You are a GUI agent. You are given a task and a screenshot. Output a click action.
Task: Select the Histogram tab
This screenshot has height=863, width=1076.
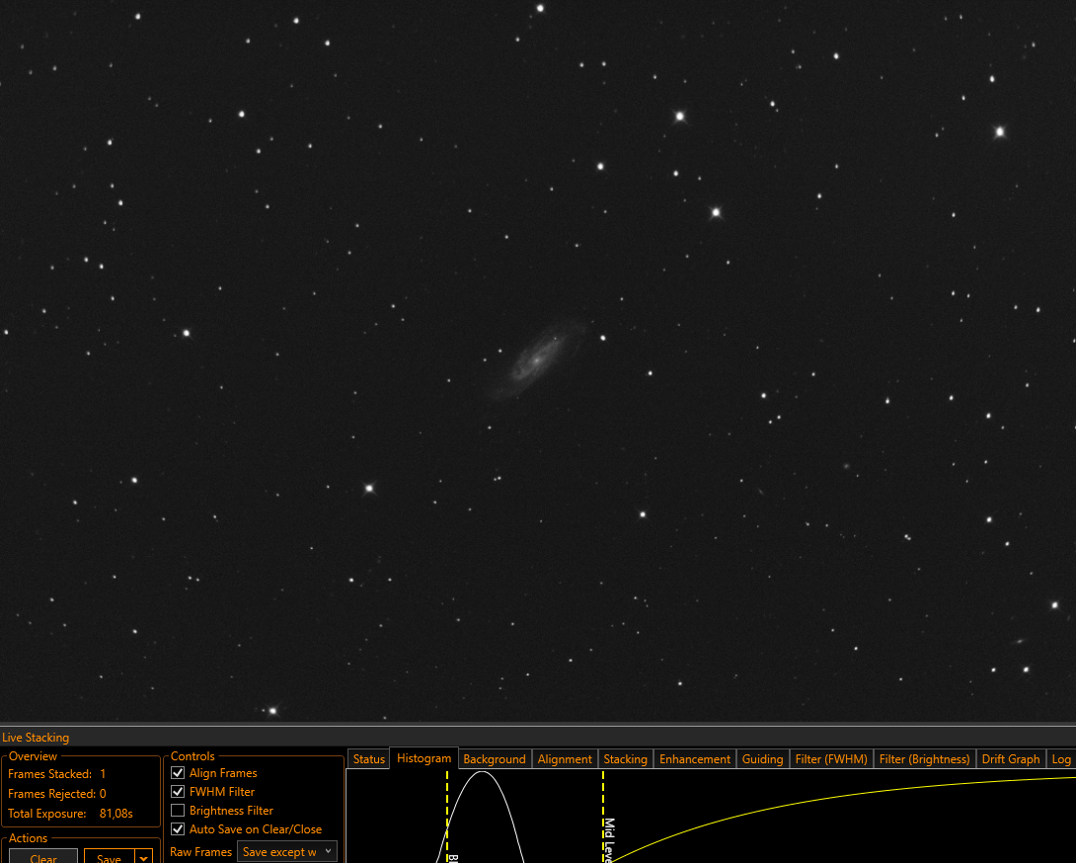[x=424, y=758]
